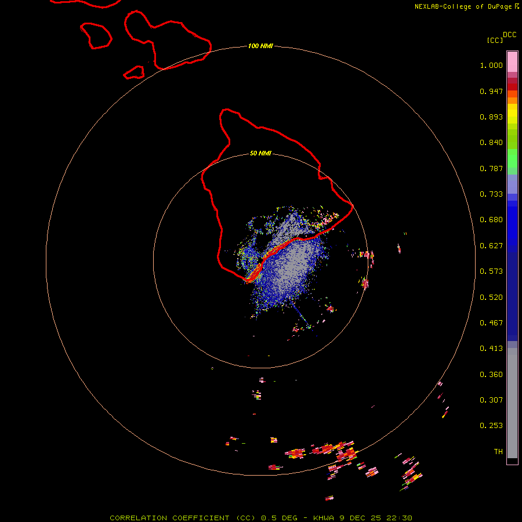The image size is (522, 522).
Task: Click the 22:30 timestamp in the caption
Action: [399, 518]
